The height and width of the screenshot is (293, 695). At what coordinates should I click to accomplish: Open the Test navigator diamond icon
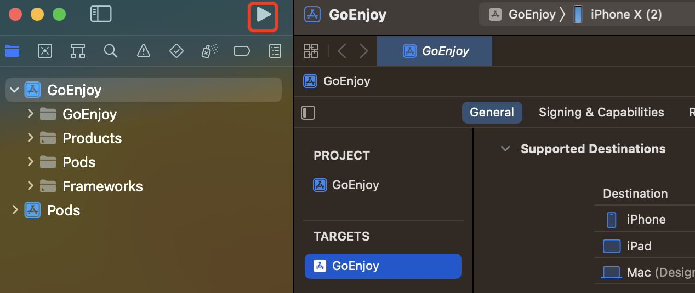coord(176,51)
